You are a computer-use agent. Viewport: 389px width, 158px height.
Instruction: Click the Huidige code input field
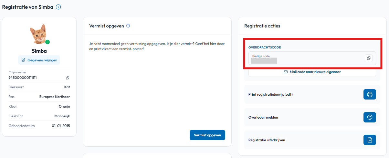(312, 58)
